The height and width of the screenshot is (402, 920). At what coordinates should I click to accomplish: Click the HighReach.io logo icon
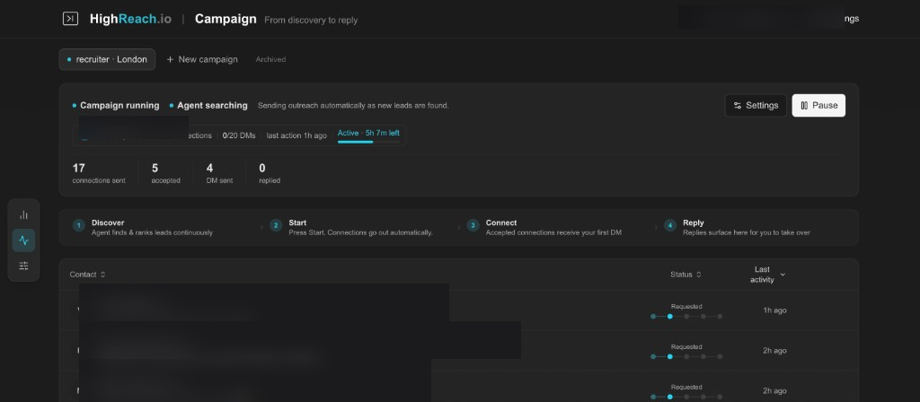pos(70,19)
